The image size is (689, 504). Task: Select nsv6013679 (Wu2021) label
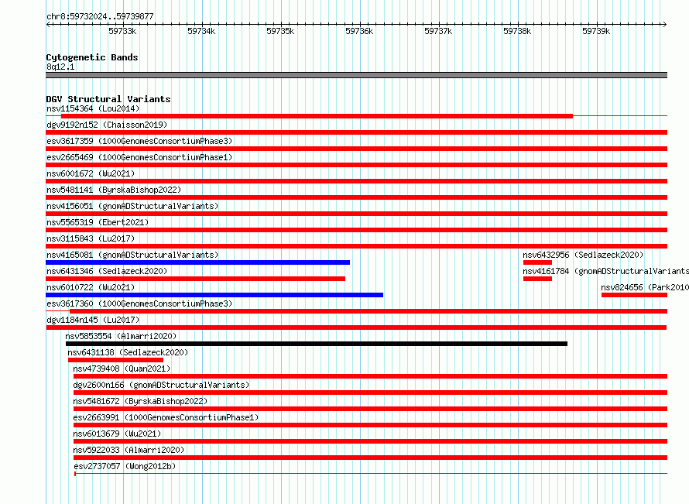(x=117, y=434)
